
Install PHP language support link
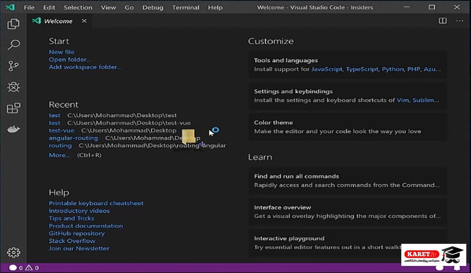[x=414, y=69]
